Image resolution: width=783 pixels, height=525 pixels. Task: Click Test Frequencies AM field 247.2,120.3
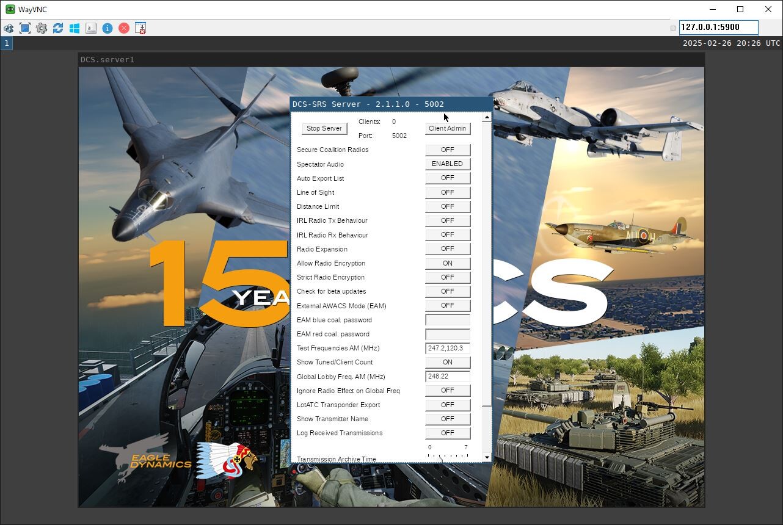pos(448,348)
